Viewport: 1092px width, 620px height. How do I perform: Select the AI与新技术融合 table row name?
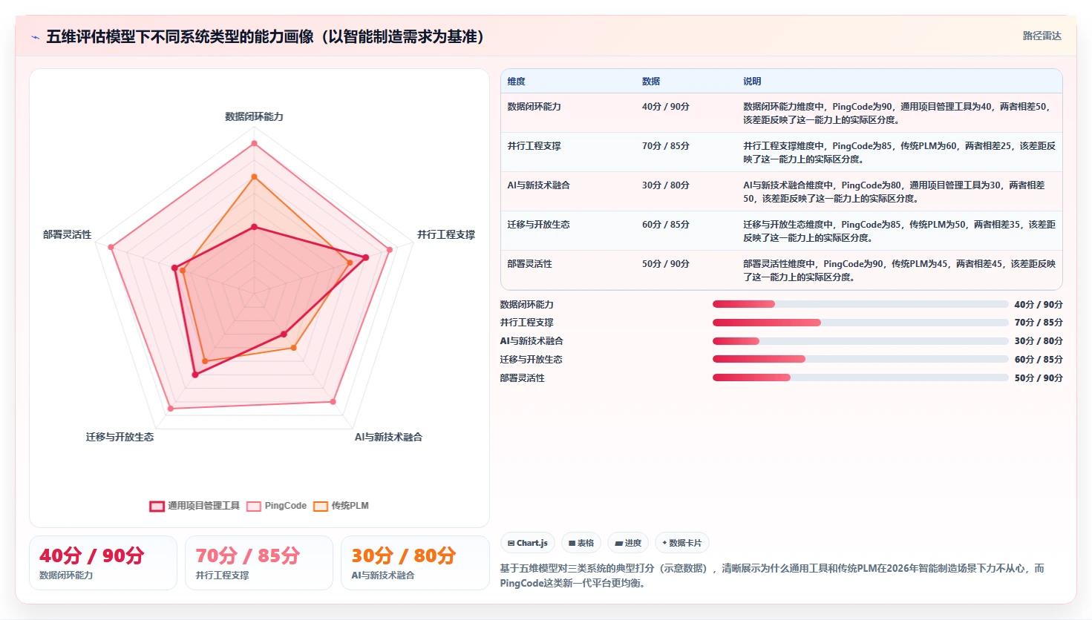pyautogui.click(x=538, y=185)
